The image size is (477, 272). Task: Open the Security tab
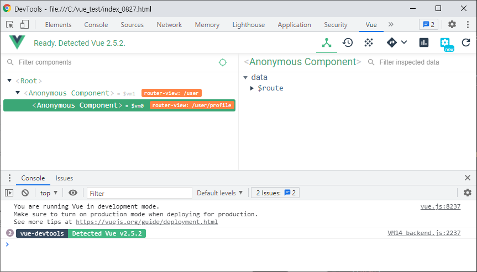coord(336,25)
